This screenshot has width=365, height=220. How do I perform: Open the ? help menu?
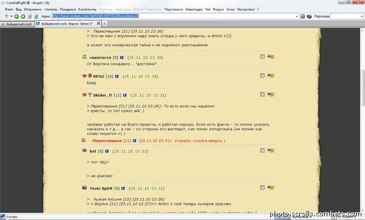(258, 9)
